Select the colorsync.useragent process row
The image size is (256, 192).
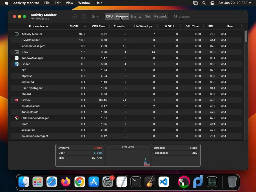click(126, 136)
